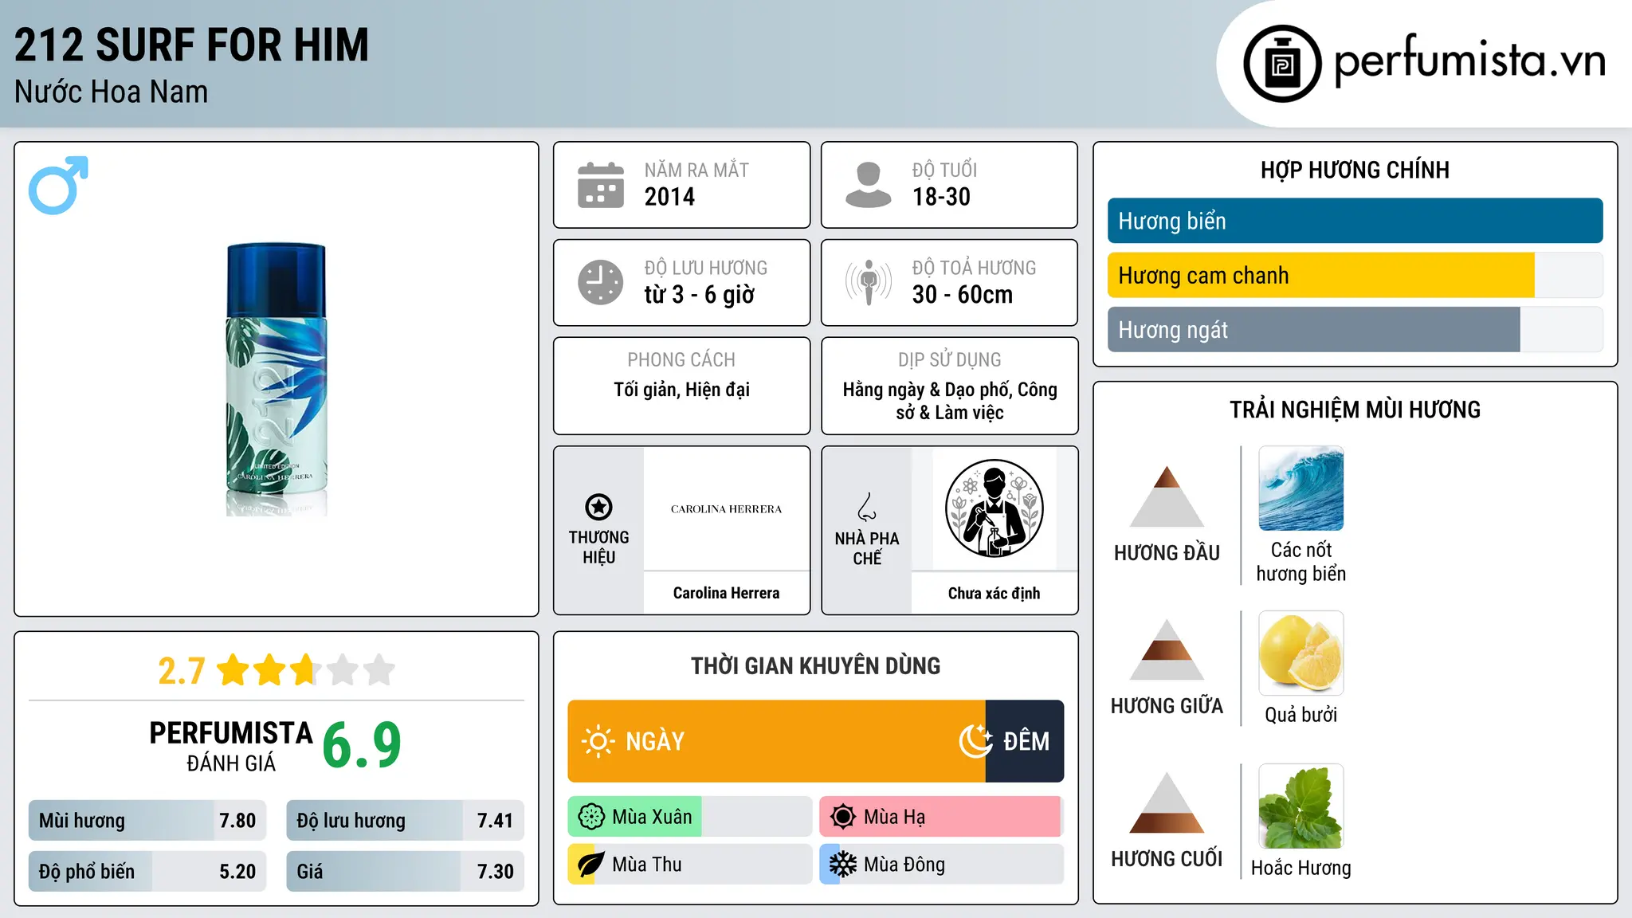Click the Carolina Herrera brand logo
Image resolution: width=1632 pixels, height=918 pixels.
pyautogui.click(x=726, y=509)
